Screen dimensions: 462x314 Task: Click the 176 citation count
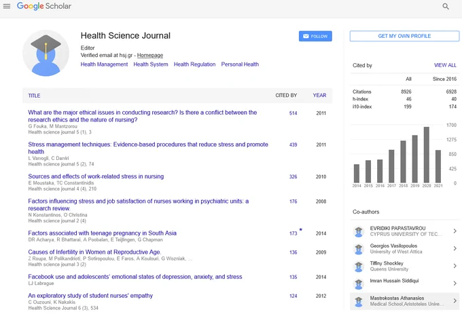coord(294,201)
